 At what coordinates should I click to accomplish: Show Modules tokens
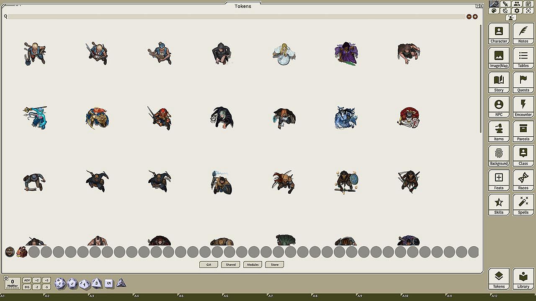click(x=253, y=265)
